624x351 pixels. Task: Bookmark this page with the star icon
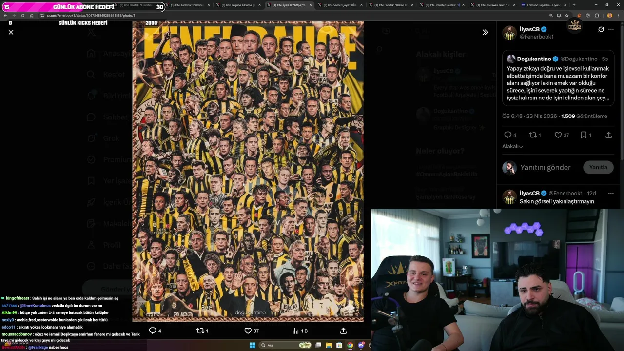click(x=566, y=15)
